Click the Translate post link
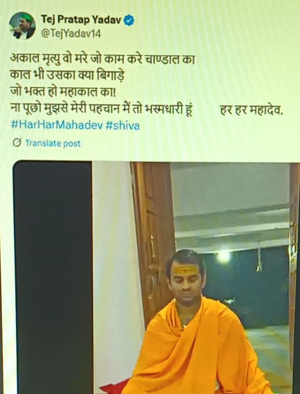The image size is (300, 394). 53,143
